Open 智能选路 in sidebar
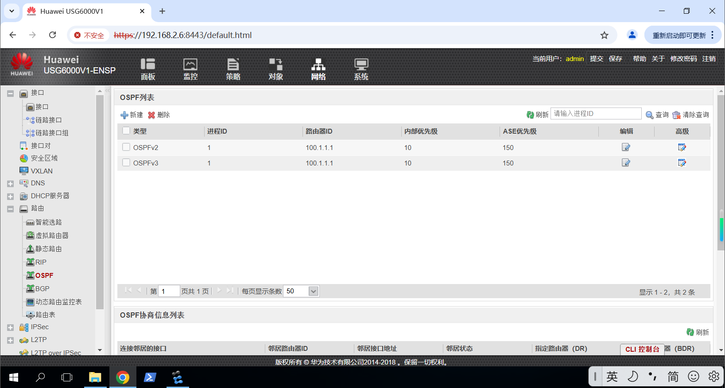Image resolution: width=725 pixels, height=388 pixels. [48, 223]
